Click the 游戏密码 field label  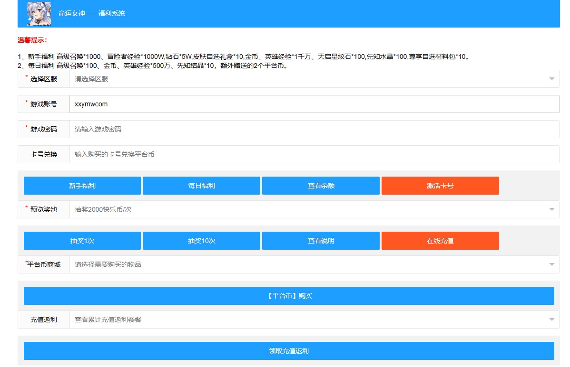point(44,129)
